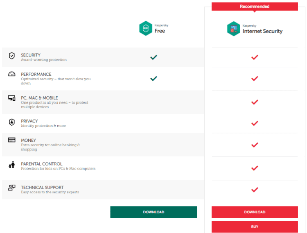The width and height of the screenshot is (307, 233).
Task: Click the Money credit card icon
Action: (x=12, y=140)
